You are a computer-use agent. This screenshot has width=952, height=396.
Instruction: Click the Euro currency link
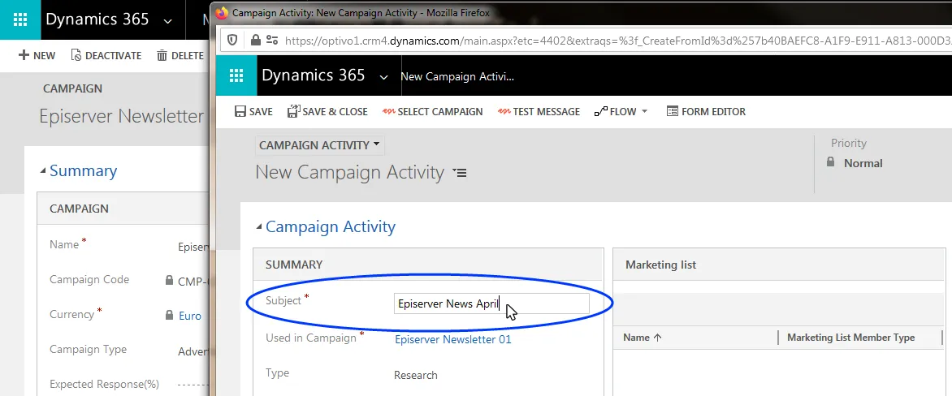pos(190,316)
